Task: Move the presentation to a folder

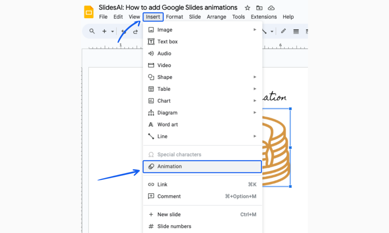Action: click(x=259, y=8)
